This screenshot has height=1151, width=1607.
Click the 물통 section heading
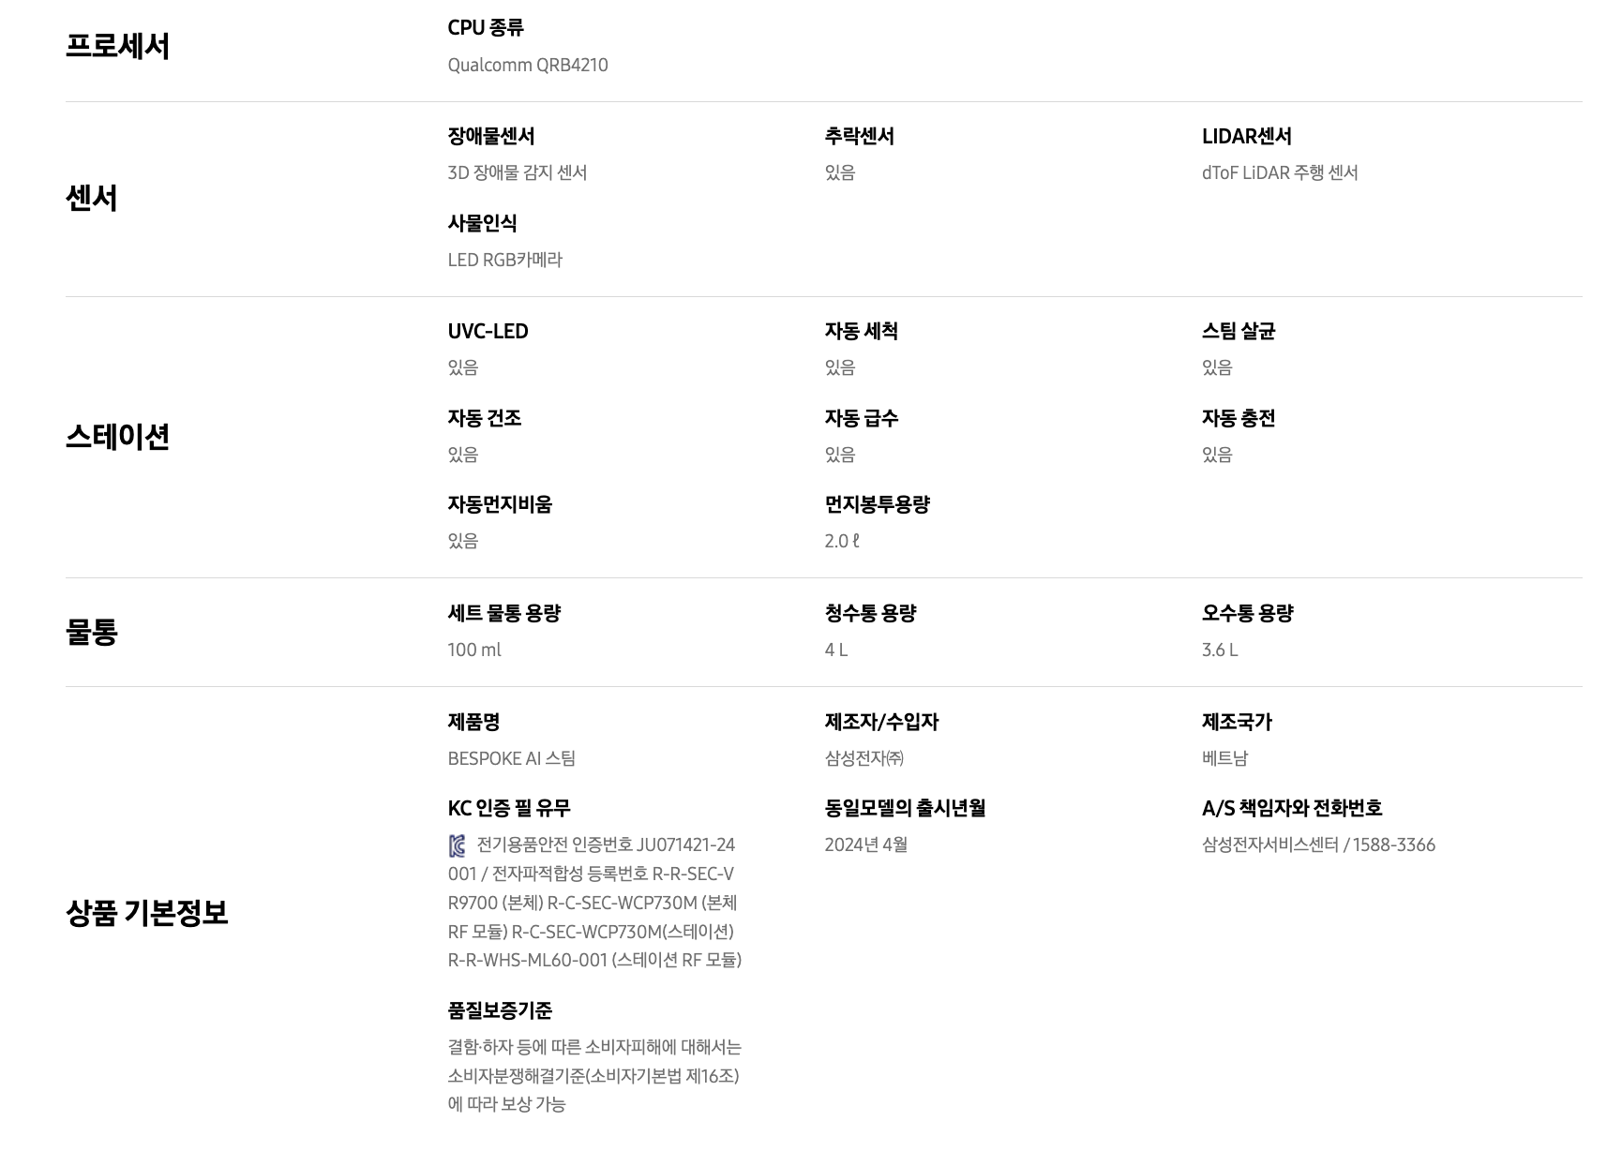click(x=91, y=632)
